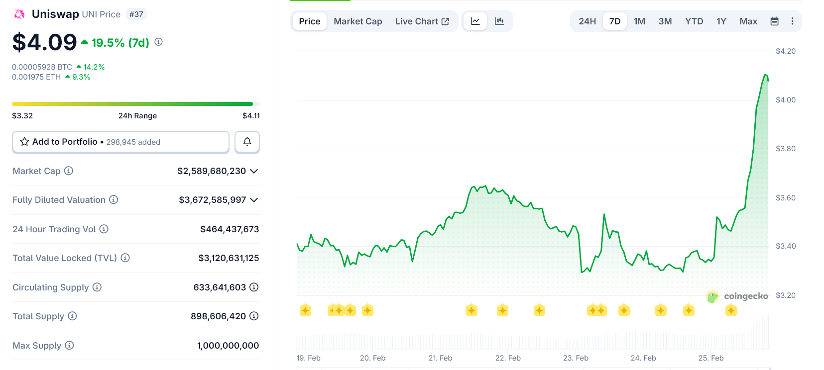The image size is (824, 370).
Task: Open the chart three-dot options menu
Action: click(x=792, y=21)
